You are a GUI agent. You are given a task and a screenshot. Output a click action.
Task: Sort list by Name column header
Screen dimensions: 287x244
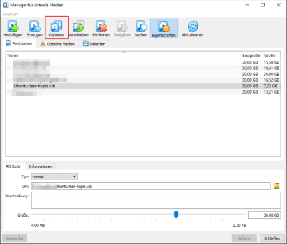[x=123, y=55]
